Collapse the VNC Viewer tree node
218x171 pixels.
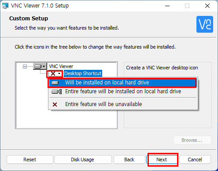(25, 67)
